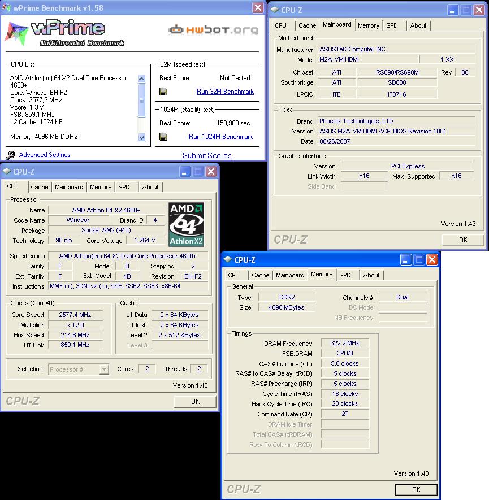The image size is (489, 500).
Task: Click the chipset value RS690/RS690M
Action: 397,72
